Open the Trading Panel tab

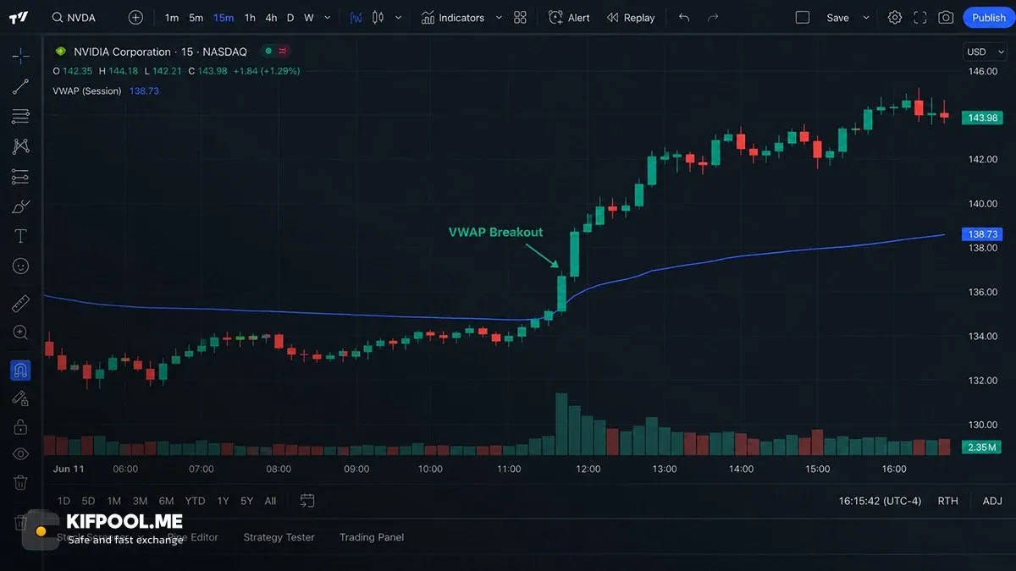(372, 537)
